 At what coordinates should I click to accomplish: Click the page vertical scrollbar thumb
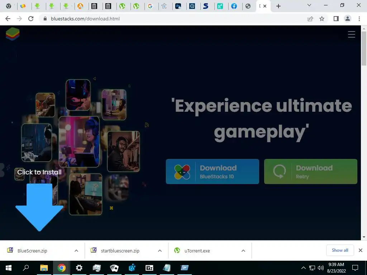pyautogui.click(x=364, y=49)
